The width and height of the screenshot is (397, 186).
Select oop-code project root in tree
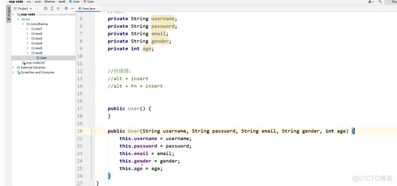click(28, 14)
